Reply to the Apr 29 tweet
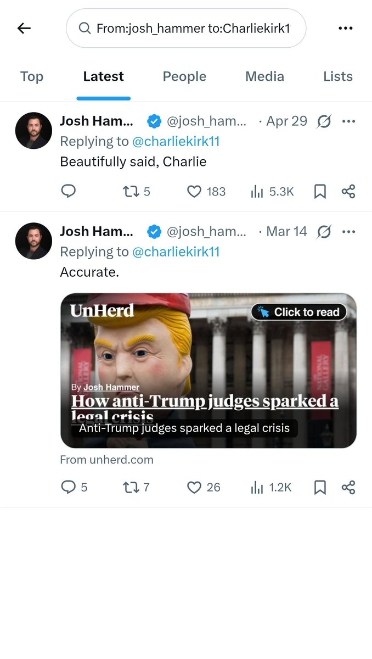Viewport: 372px width, 659px height. click(68, 191)
